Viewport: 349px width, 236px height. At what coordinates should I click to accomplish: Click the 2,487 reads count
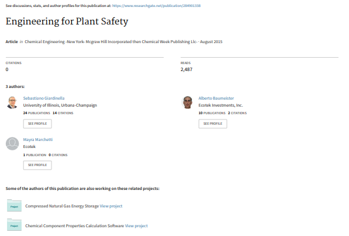point(186,69)
